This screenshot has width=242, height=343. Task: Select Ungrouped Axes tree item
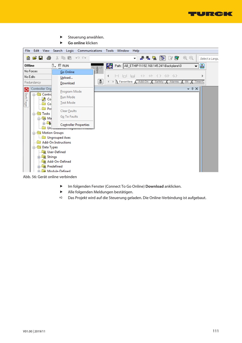[59, 138]
